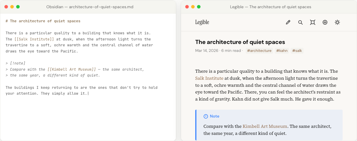The width and height of the screenshot is (357, 141).
Task: Minimize the Legible window with yellow button
Action: click(x=193, y=7)
